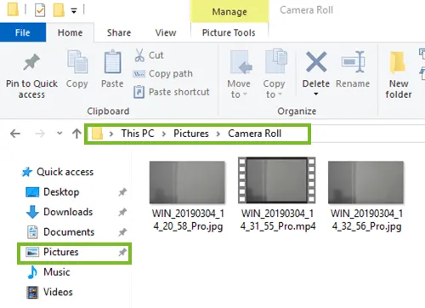This screenshot has width=425, height=308.
Task: Open the Recent locations dropdown arrow
Action: [59, 133]
